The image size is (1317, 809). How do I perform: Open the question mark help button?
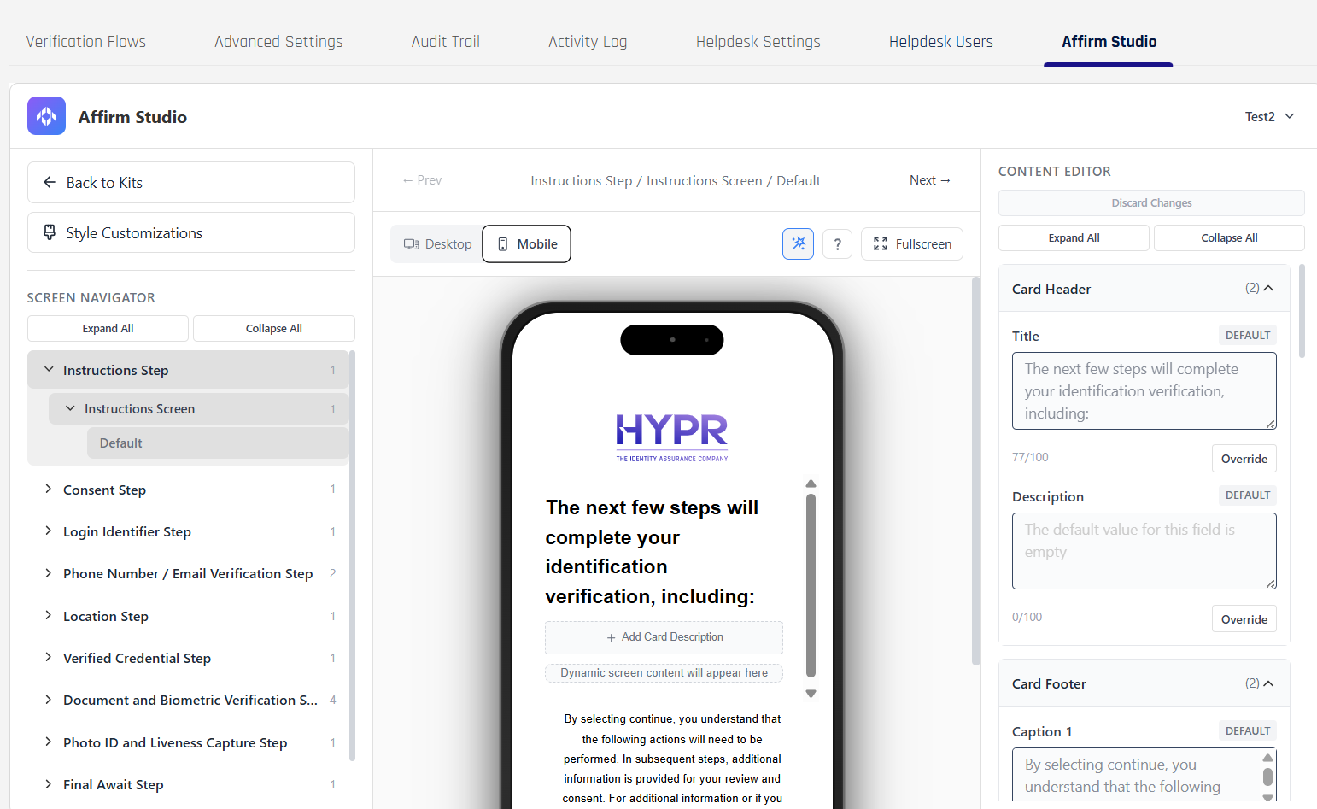(x=837, y=244)
